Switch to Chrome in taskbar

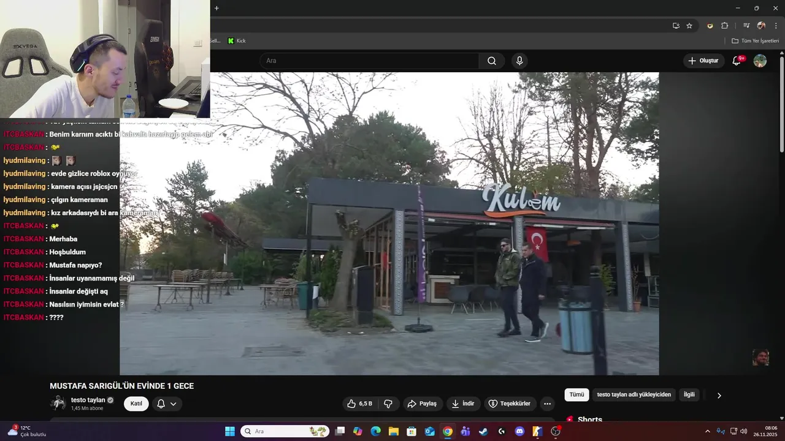coord(448,431)
